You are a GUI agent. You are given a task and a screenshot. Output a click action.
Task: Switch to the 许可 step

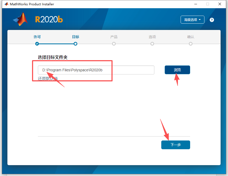click(37, 37)
